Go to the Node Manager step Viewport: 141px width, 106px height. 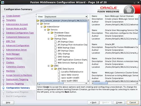coord(13,54)
